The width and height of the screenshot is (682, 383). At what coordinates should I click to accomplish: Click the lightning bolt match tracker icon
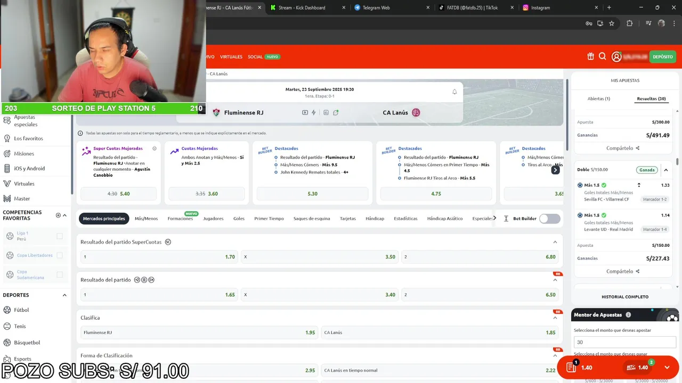point(314,113)
